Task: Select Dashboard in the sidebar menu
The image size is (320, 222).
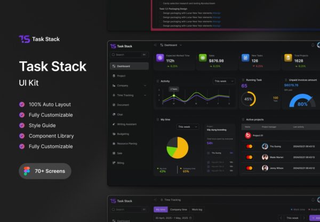Action: point(129,66)
